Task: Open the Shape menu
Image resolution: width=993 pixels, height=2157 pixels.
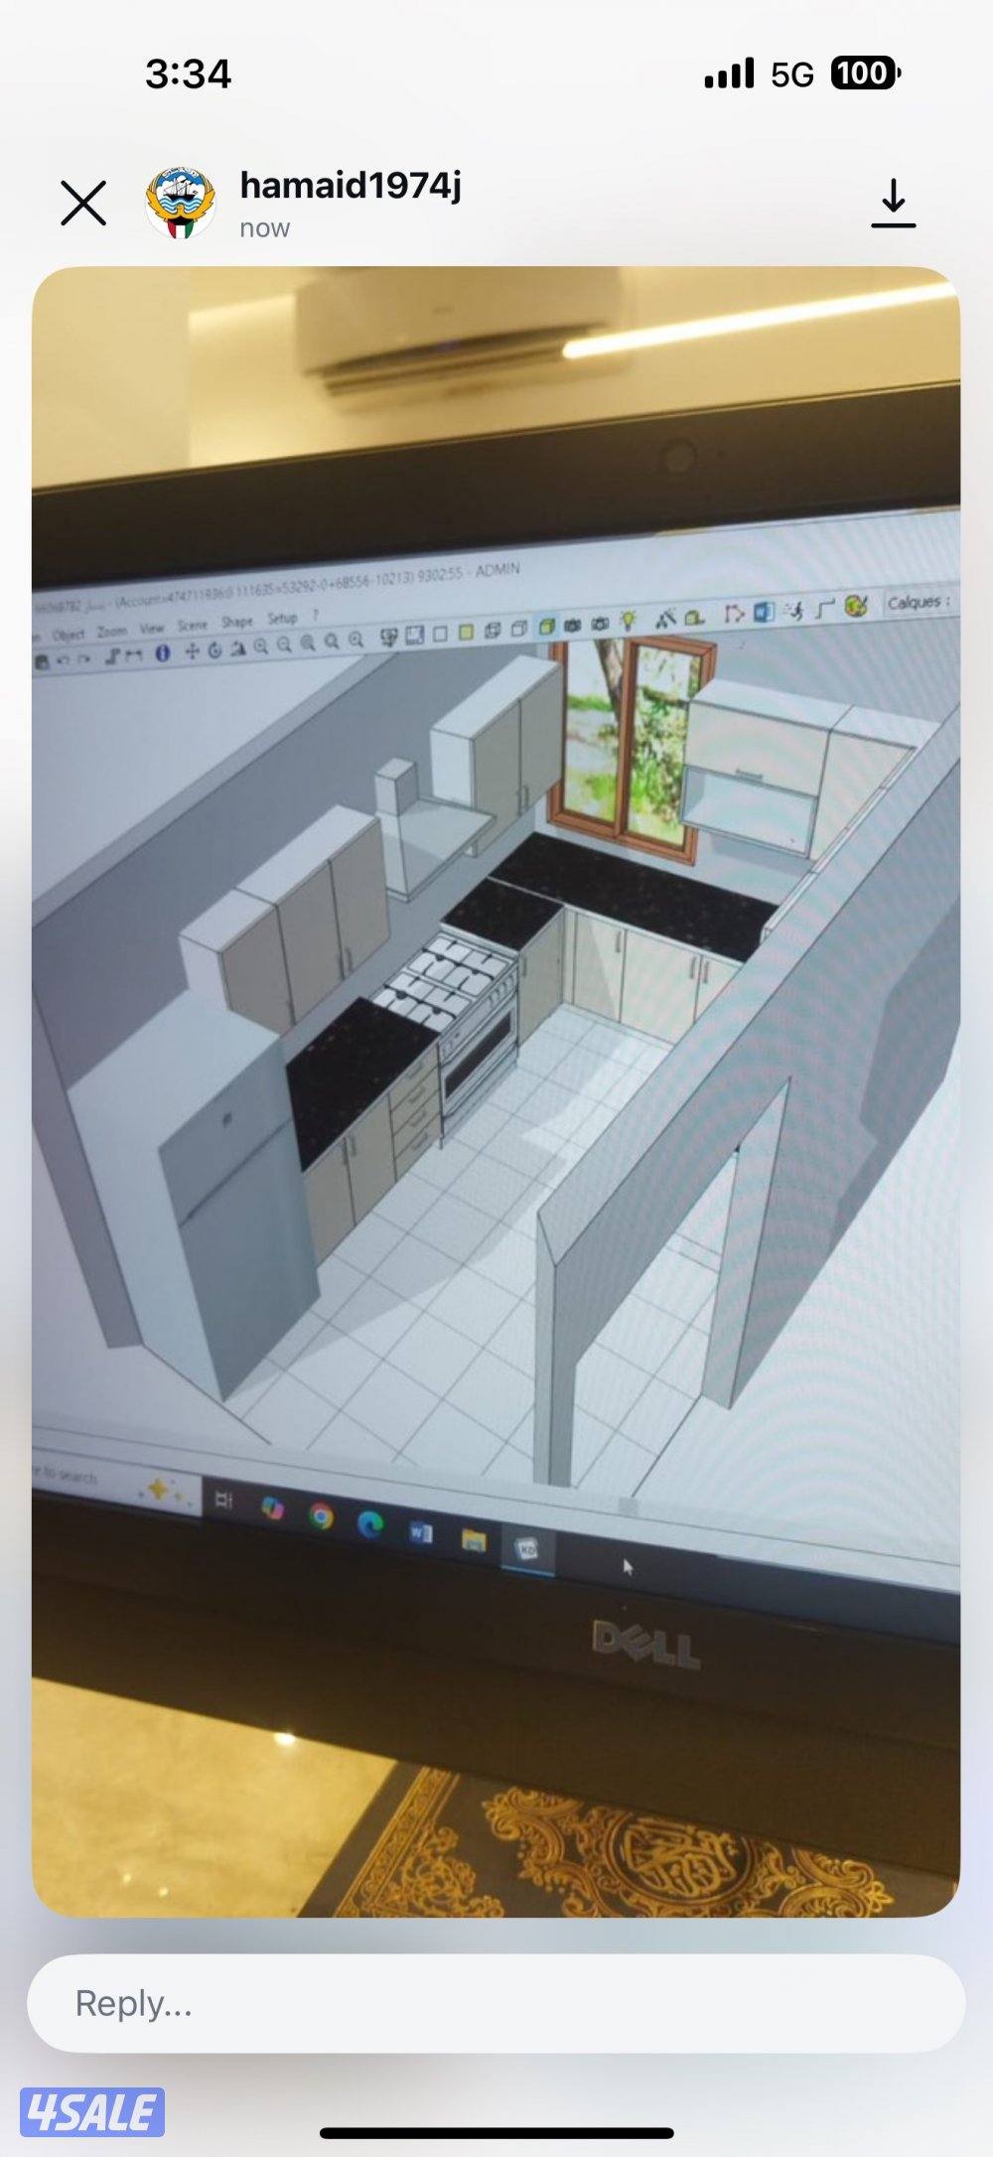Action: coord(236,622)
